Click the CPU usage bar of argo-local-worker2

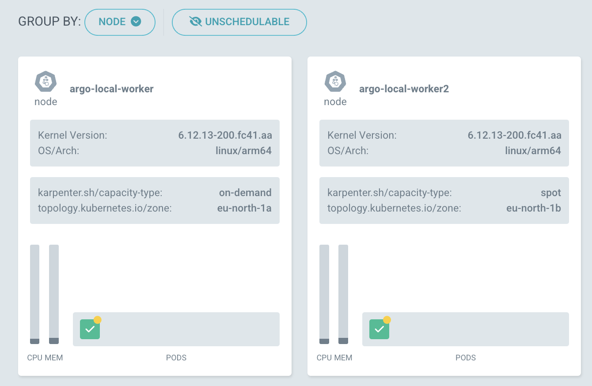[324, 294]
